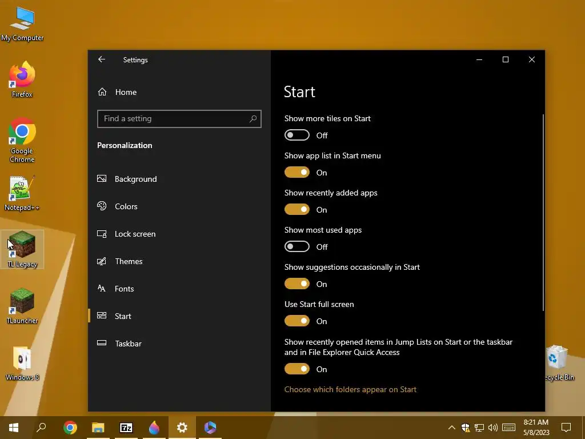585x439 pixels.
Task: Minimize the Settings window
Action: (479, 59)
